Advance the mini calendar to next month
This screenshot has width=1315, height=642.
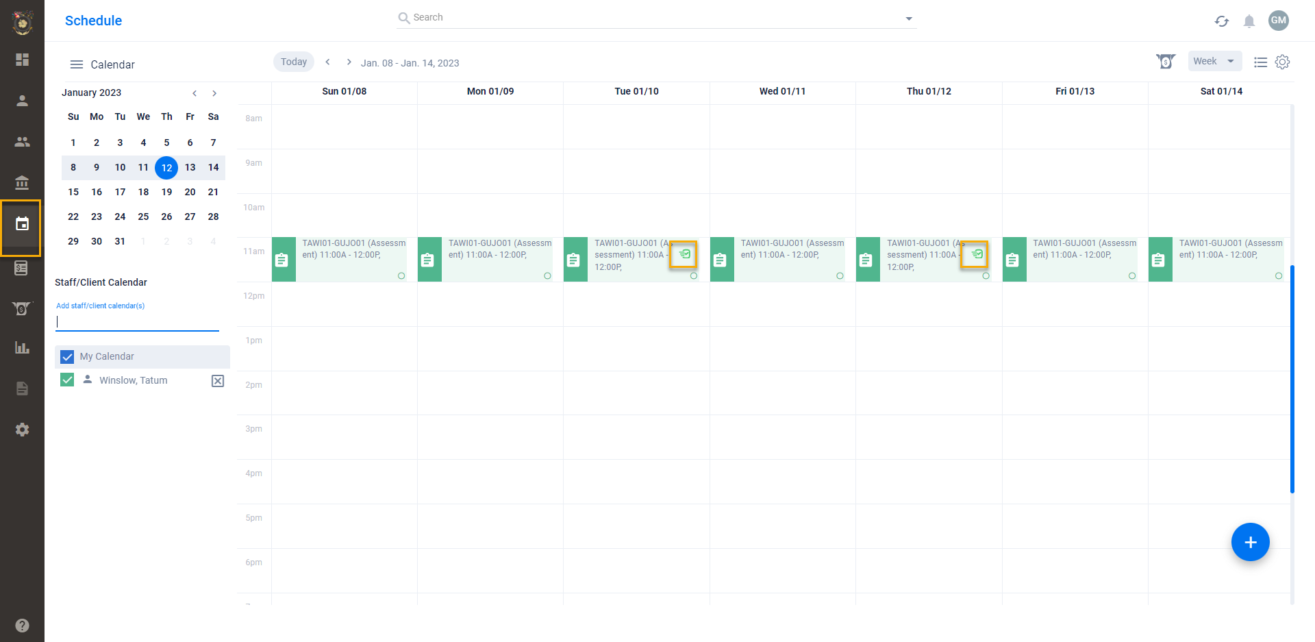tap(214, 92)
